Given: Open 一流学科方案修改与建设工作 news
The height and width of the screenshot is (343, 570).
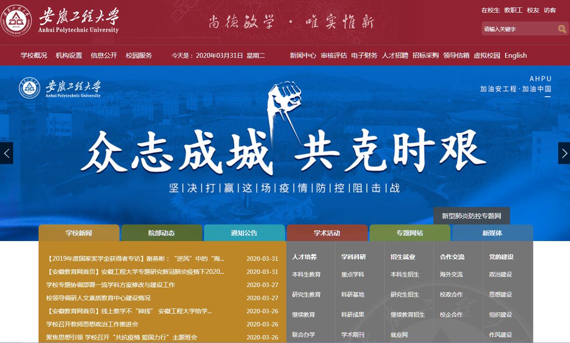Looking at the screenshot, I should pyautogui.click(x=111, y=285).
